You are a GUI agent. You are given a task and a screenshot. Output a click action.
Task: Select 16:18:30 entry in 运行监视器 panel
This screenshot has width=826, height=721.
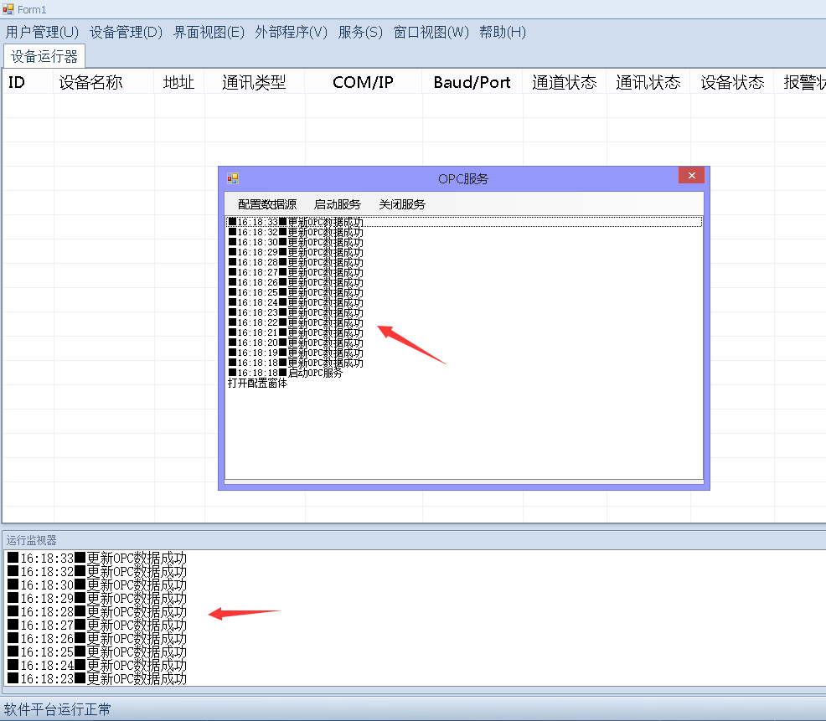(97, 585)
